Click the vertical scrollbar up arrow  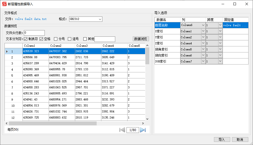coord(147,45)
